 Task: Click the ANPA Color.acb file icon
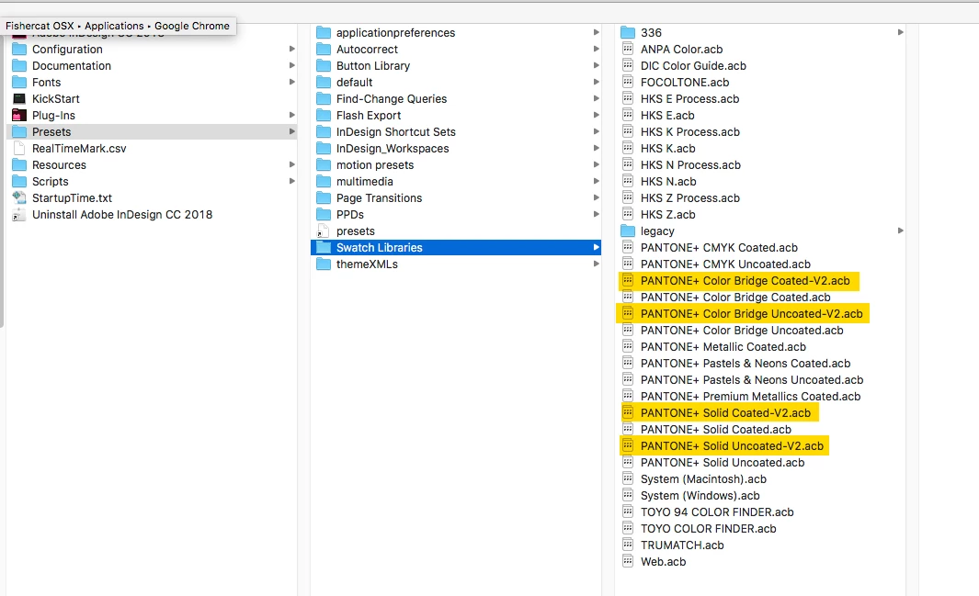tap(628, 49)
